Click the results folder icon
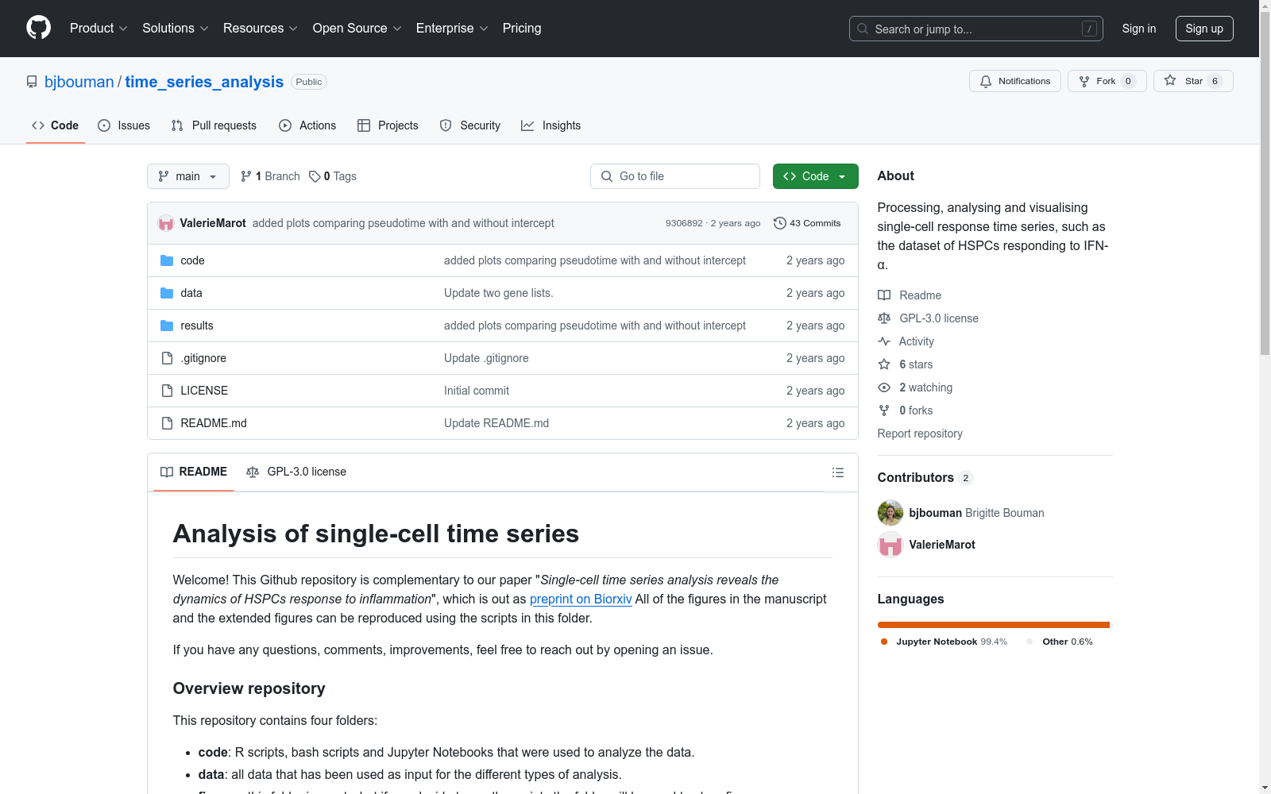 click(167, 326)
